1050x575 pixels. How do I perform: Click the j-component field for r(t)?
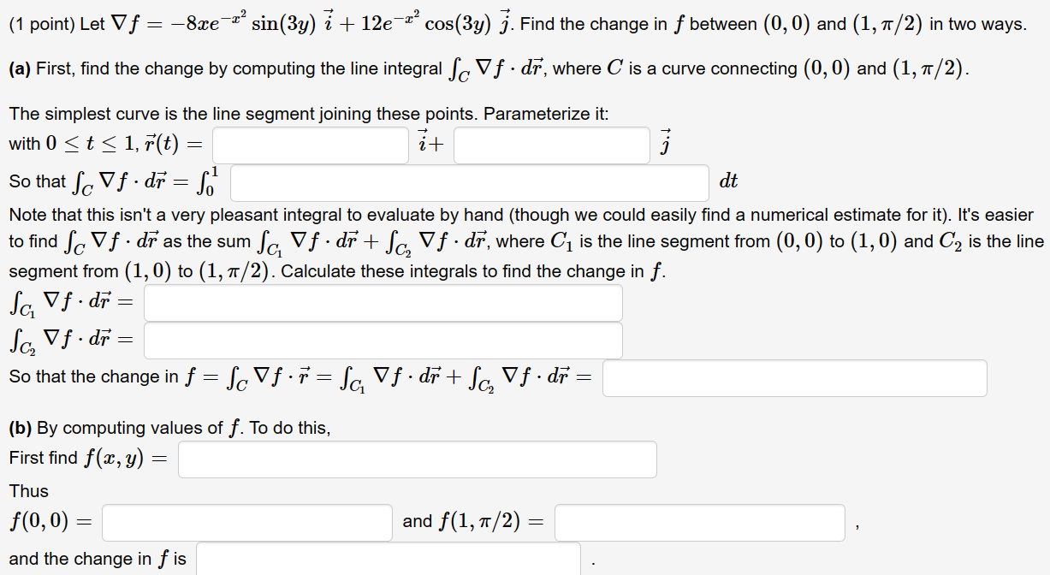point(552,144)
